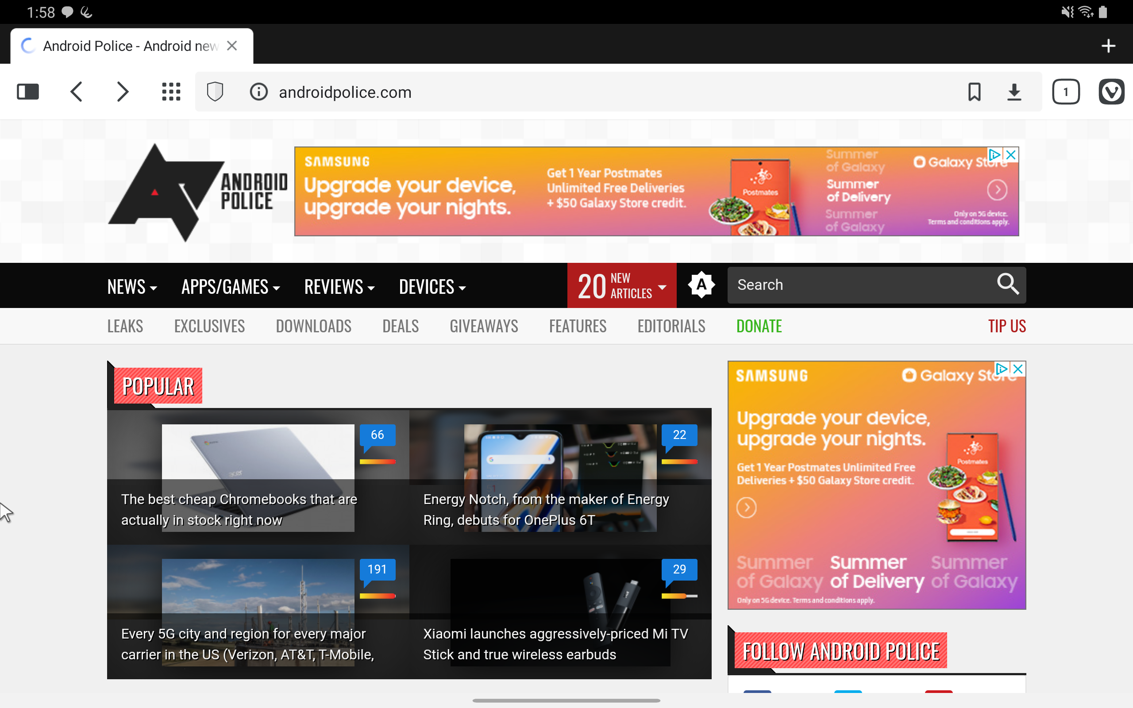Go forward with the forward arrow

(122, 92)
